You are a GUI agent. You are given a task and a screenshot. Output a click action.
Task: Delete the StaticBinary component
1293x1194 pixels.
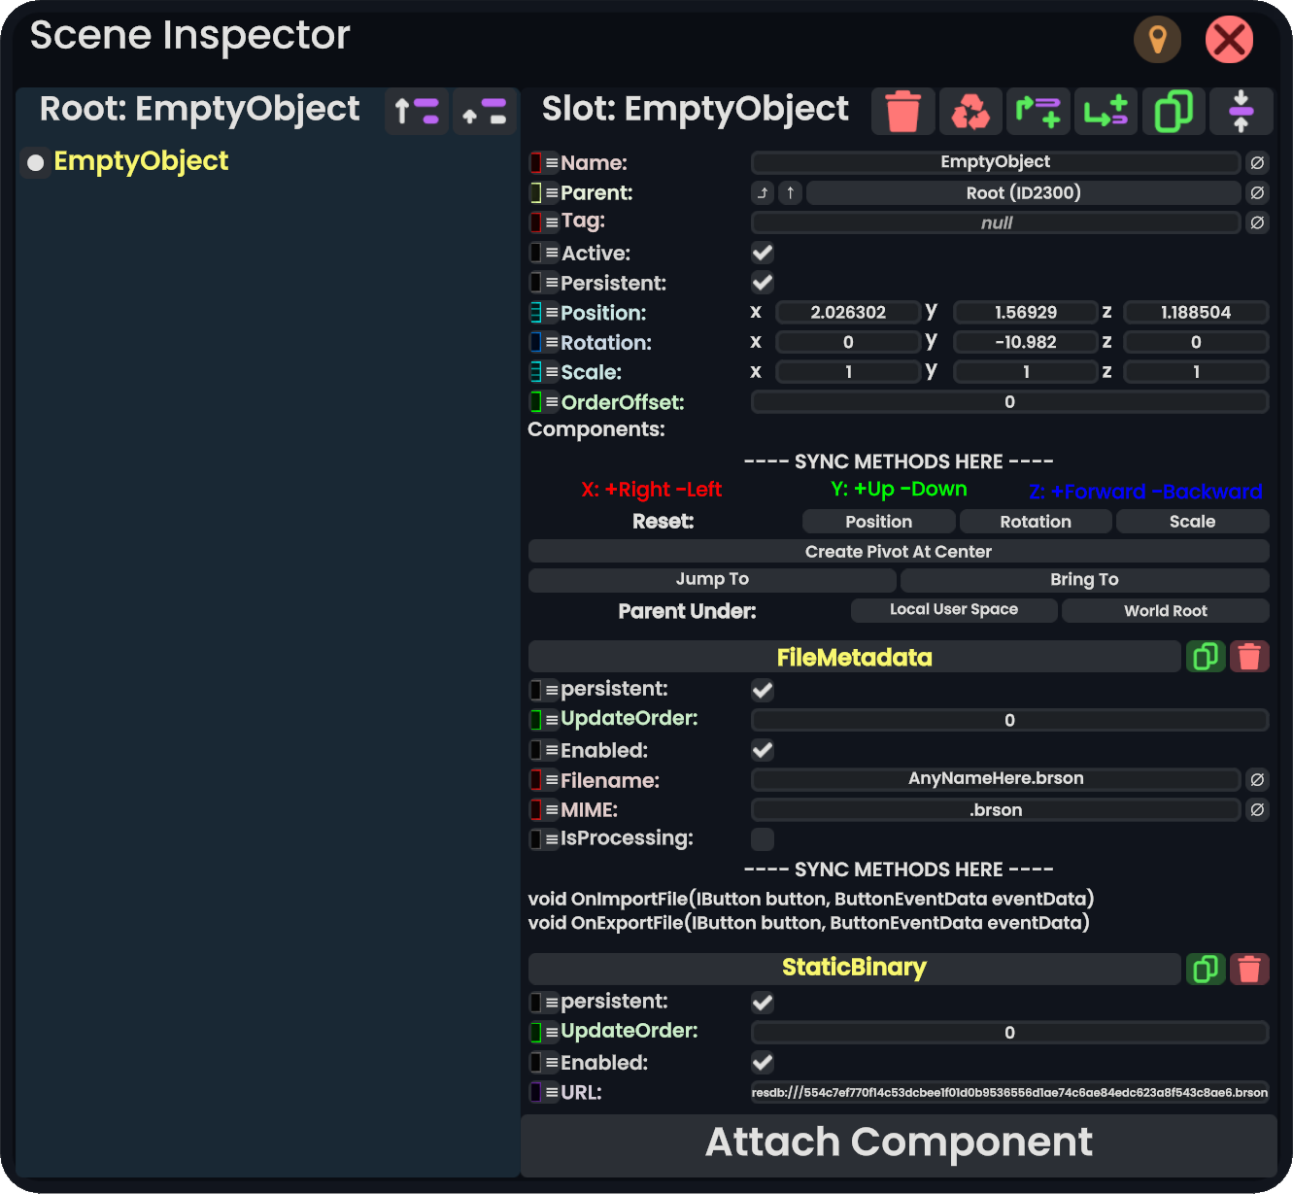pyautogui.click(x=1249, y=969)
